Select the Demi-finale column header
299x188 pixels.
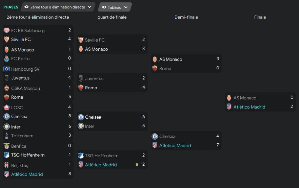pos(186,17)
